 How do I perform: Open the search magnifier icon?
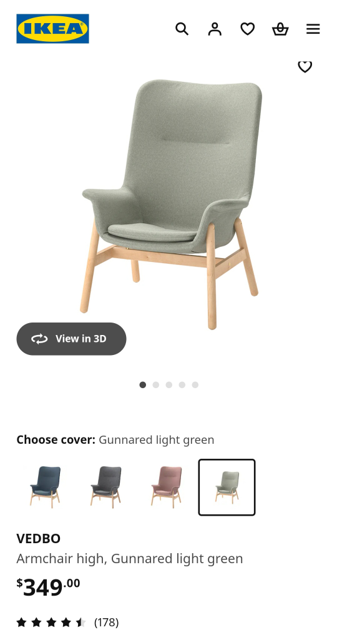click(182, 29)
